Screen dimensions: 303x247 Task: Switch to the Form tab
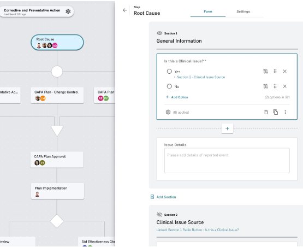click(x=208, y=11)
